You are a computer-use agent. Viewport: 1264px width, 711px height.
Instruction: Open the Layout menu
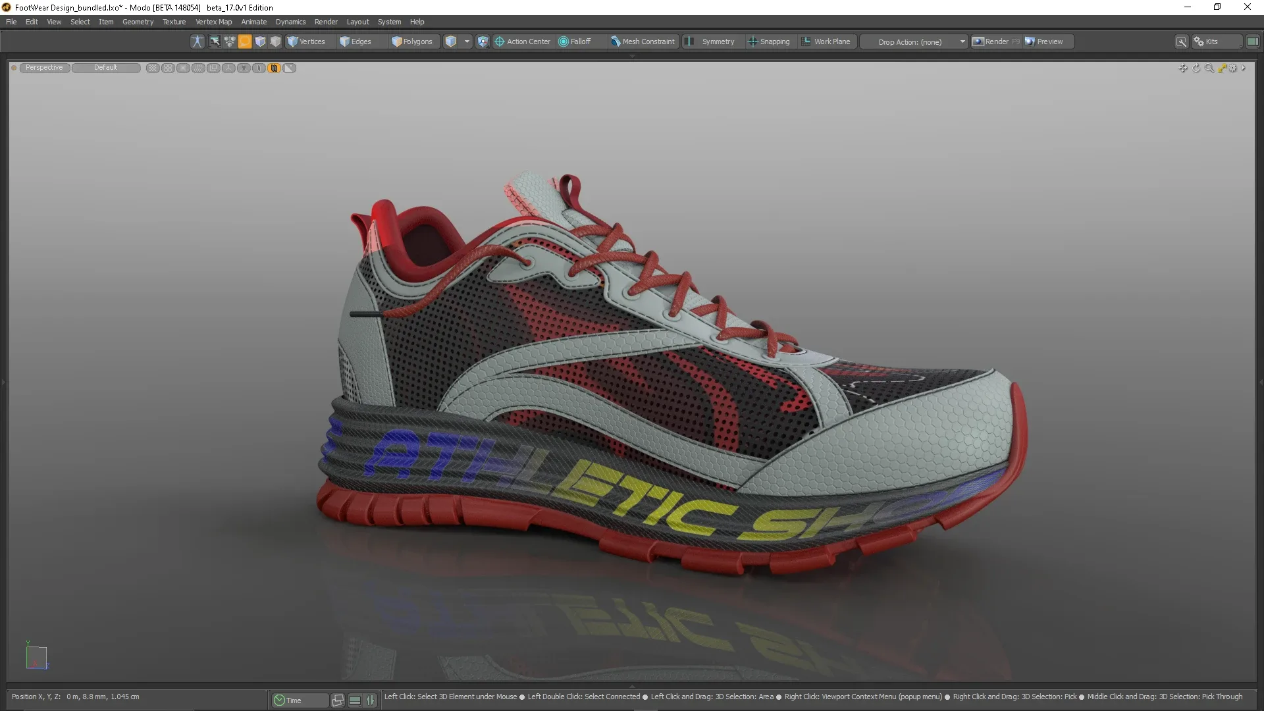(x=358, y=22)
